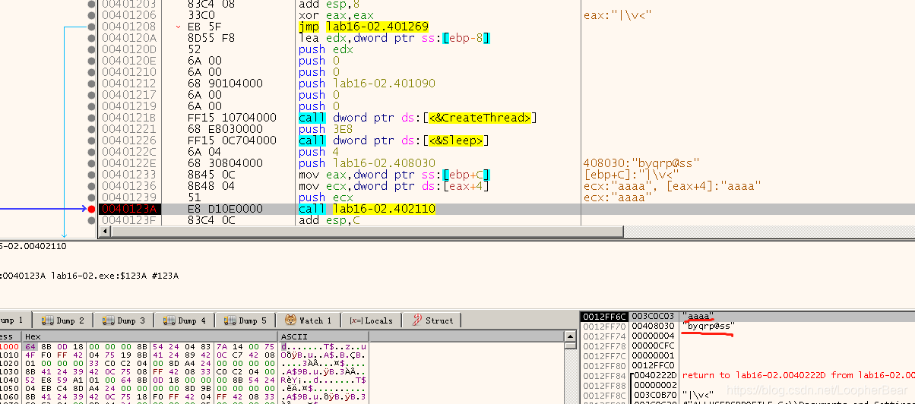Click the red jump-direction arrow beside EB 5F
This screenshot has width=915, height=404.
[x=179, y=27]
